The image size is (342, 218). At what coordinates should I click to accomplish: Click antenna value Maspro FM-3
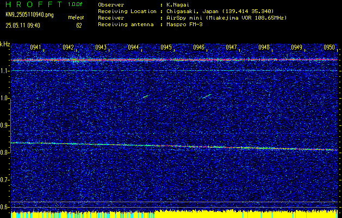coord(184,25)
